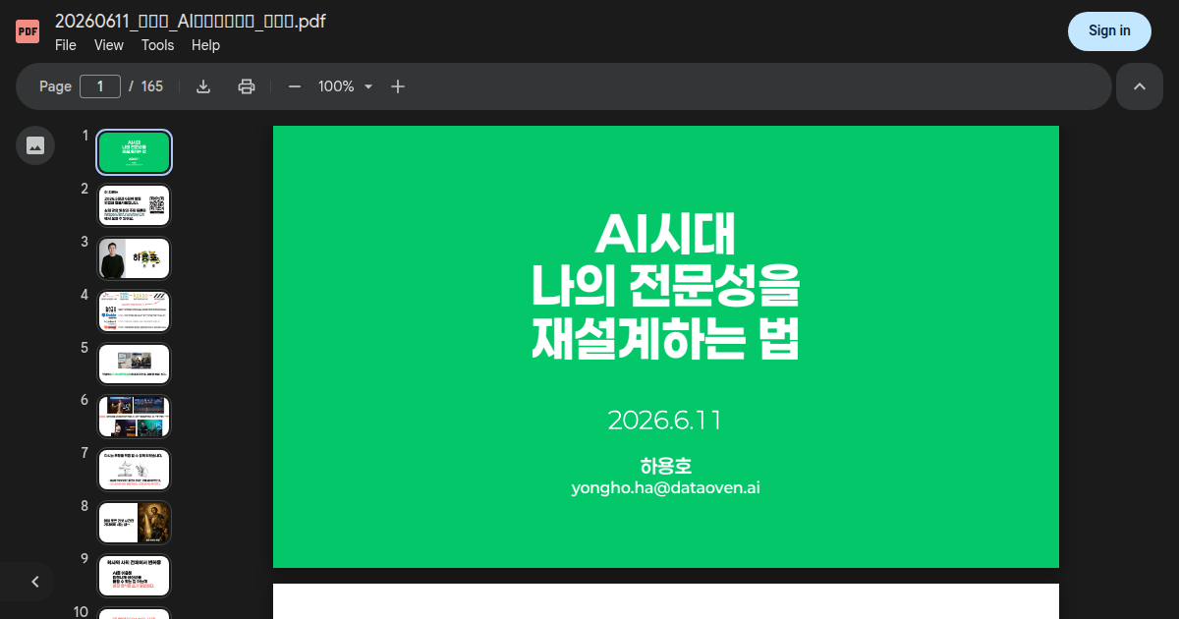Click the author name 하용호 on slide
1179x619 pixels.
[666, 466]
